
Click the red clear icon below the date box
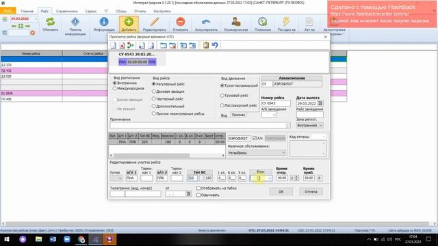pyautogui.click(x=33, y=33)
